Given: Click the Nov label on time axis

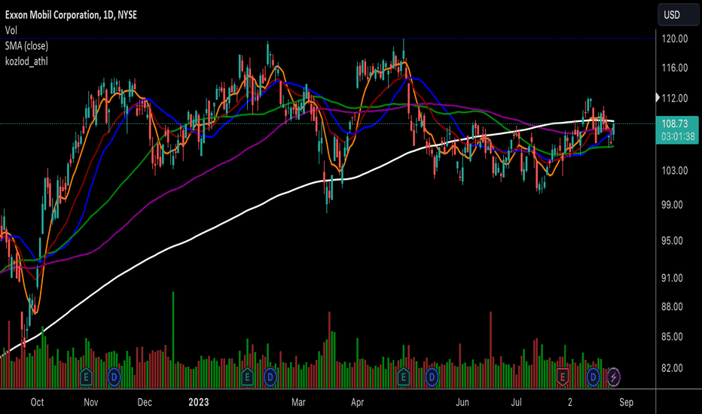Looking at the screenshot, I should [x=91, y=402].
